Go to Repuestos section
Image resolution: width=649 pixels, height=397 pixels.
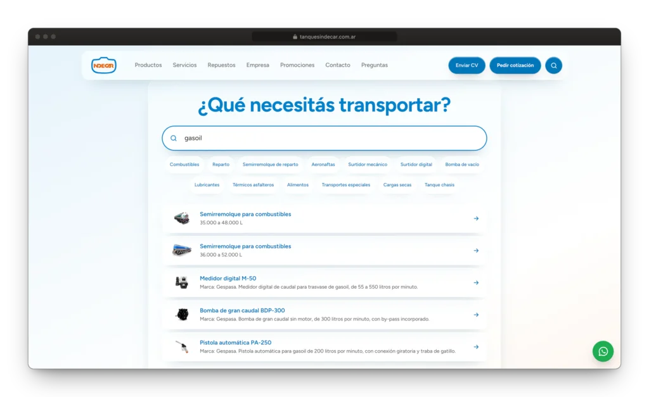[221, 65]
